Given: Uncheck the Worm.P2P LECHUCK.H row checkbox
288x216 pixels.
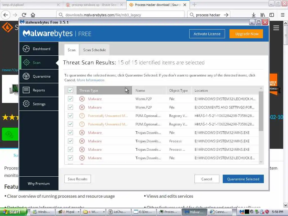Looking at the screenshot, I should (x=70, y=99).
